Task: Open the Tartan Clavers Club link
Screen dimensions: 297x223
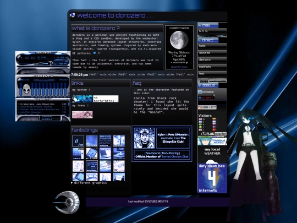Action: coord(175,156)
